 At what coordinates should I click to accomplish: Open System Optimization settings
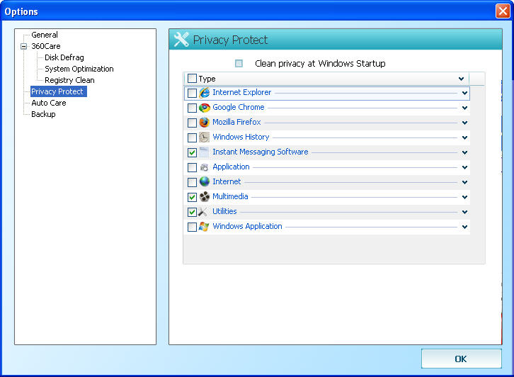79,69
